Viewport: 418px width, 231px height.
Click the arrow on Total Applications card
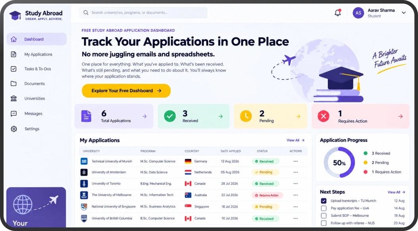tap(145, 116)
